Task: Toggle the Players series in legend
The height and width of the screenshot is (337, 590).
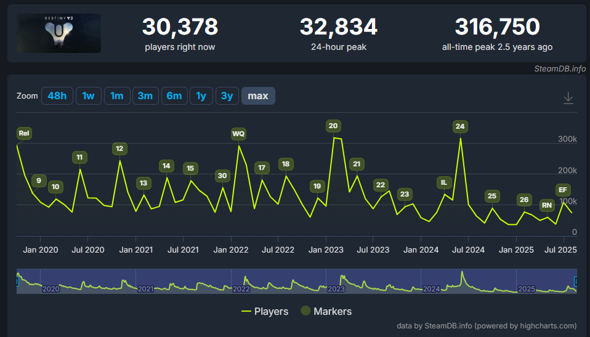Action: point(265,311)
